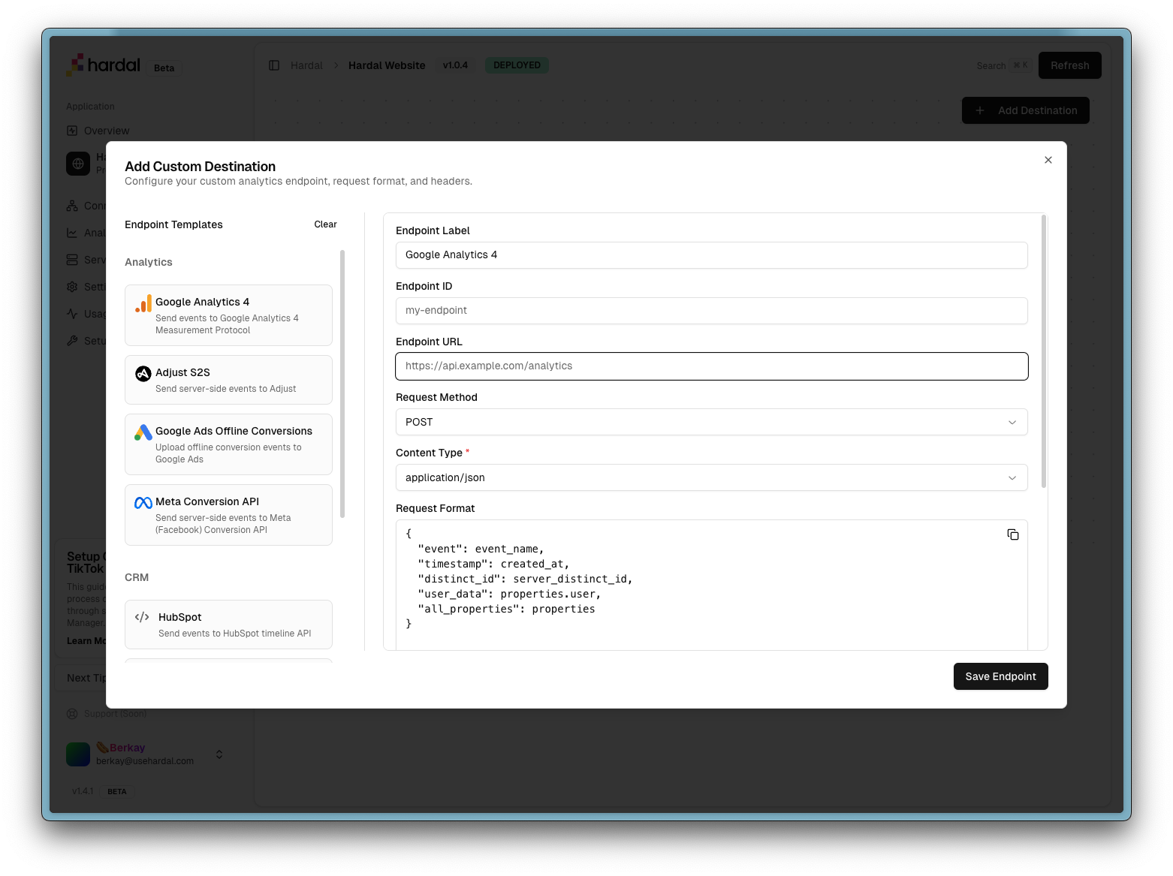Viewport: 1173px width, 876px height.
Task: Click the Hardal Website breadcrumb
Action: pyautogui.click(x=387, y=65)
